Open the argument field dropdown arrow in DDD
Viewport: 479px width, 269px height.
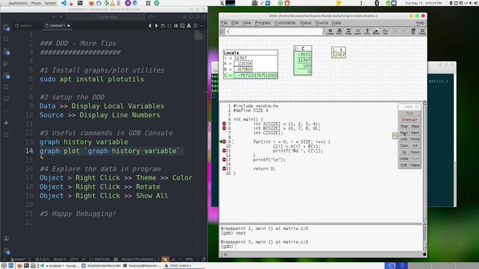pyautogui.click(x=323, y=32)
